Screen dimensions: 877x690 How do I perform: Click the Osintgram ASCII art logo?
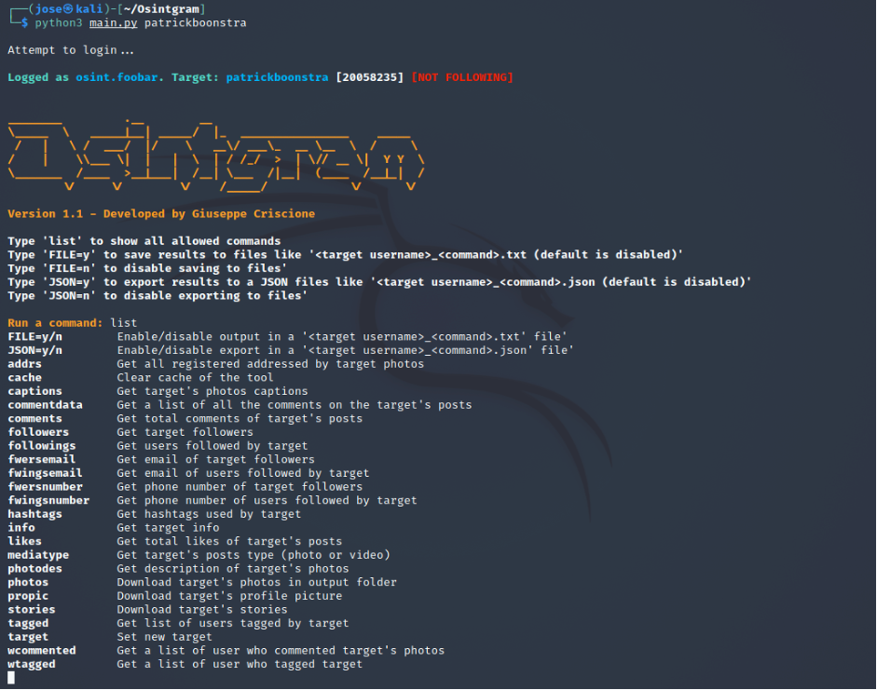(x=216, y=156)
